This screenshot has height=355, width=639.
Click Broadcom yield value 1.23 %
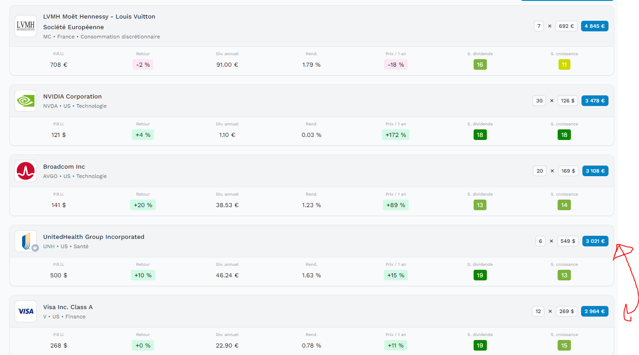[311, 205]
